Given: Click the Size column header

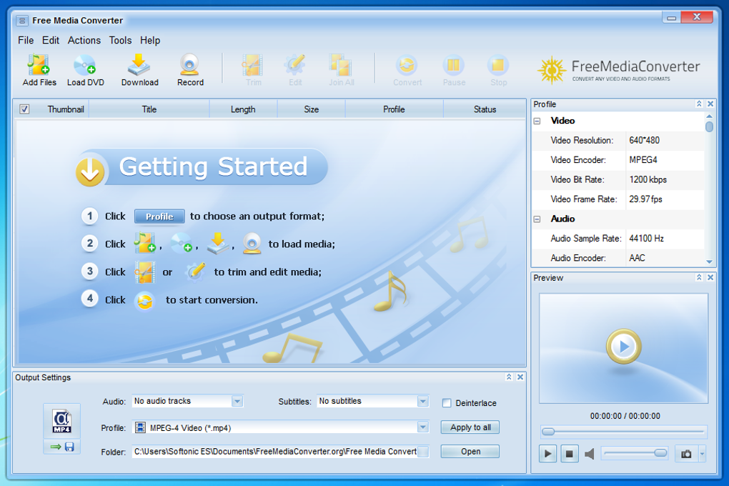Looking at the screenshot, I should click(x=311, y=109).
